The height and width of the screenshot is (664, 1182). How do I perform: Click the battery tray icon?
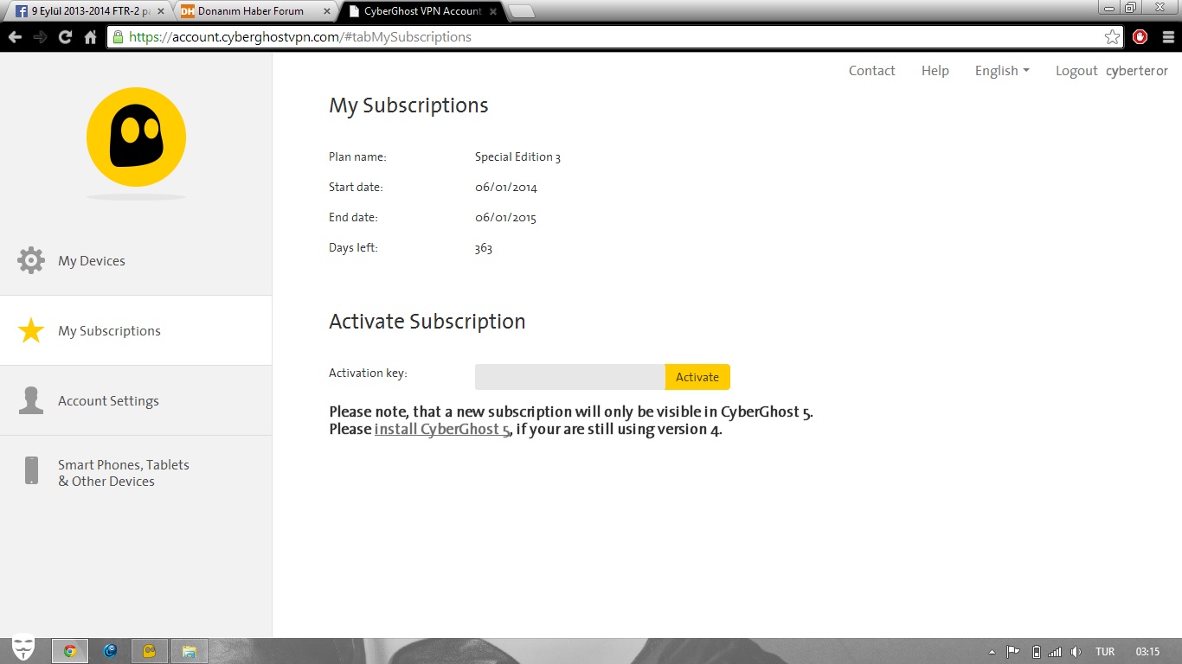(x=1036, y=652)
